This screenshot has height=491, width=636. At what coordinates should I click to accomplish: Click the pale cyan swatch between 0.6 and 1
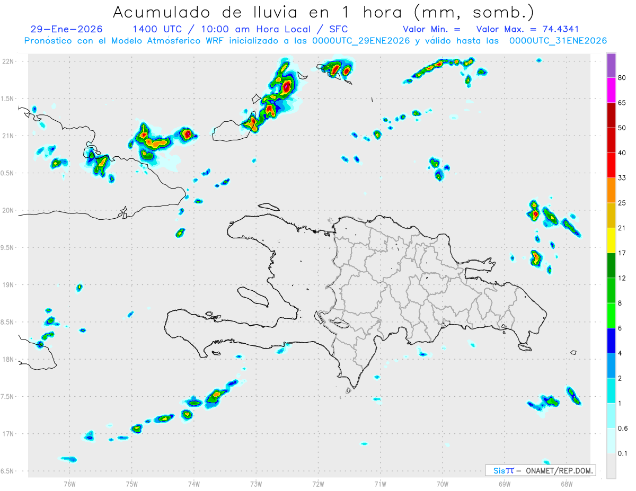[611, 415]
